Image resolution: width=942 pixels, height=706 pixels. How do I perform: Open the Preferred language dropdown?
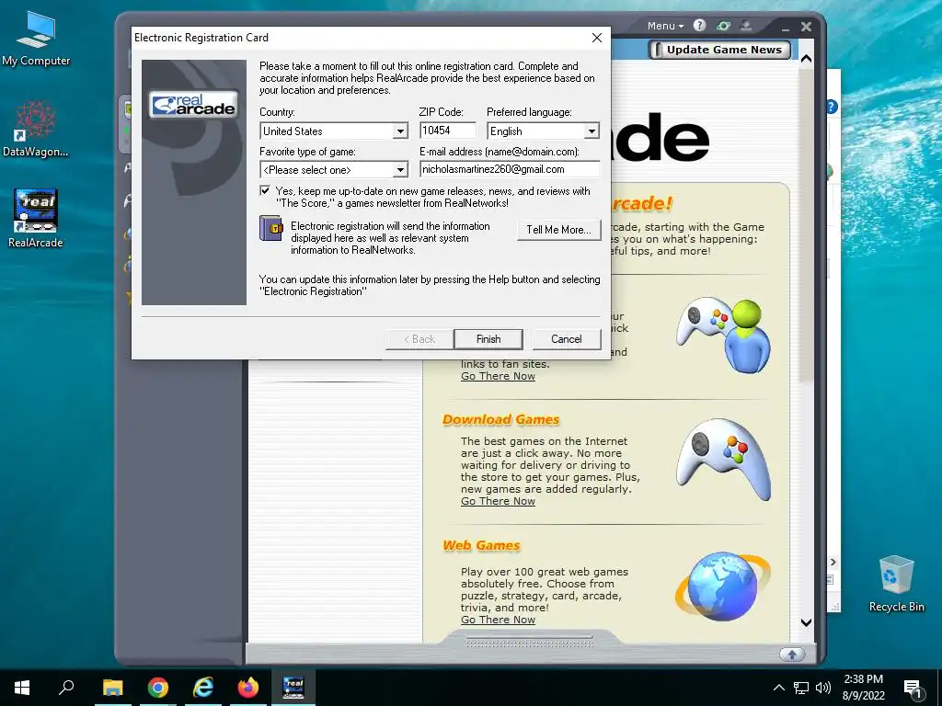pos(592,131)
